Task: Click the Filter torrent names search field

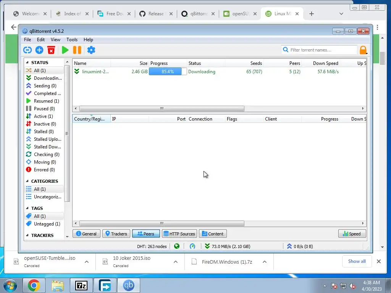Action: [319, 50]
